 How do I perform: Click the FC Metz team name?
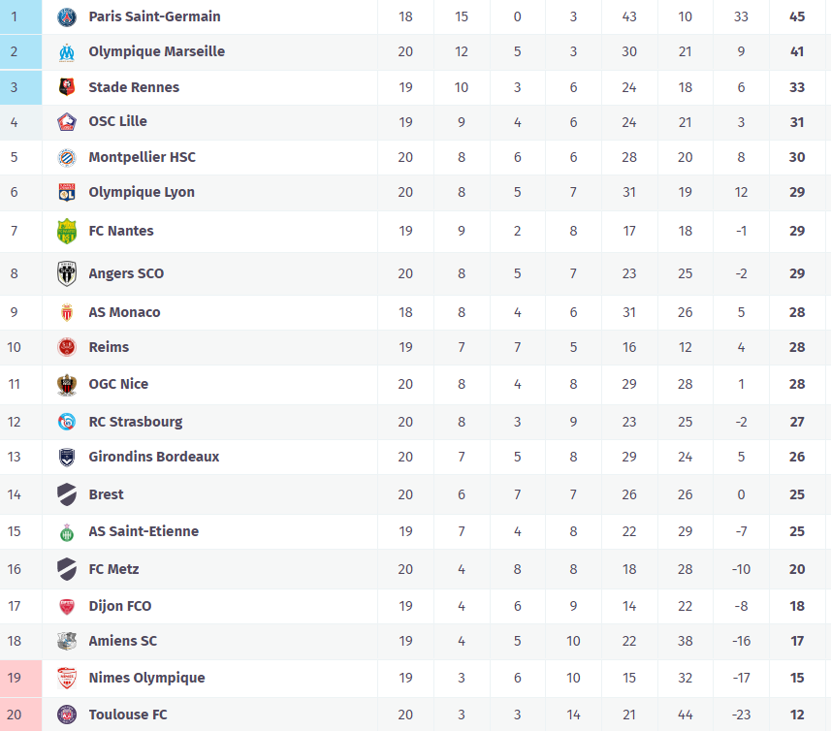click(x=113, y=569)
